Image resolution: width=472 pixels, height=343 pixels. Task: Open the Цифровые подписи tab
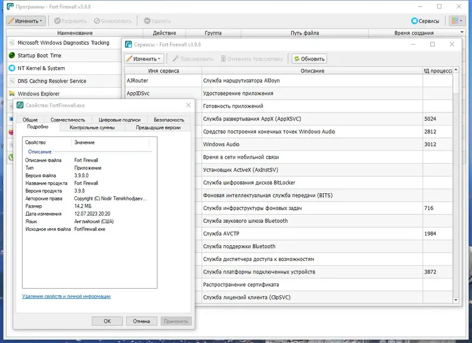(120, 120)
